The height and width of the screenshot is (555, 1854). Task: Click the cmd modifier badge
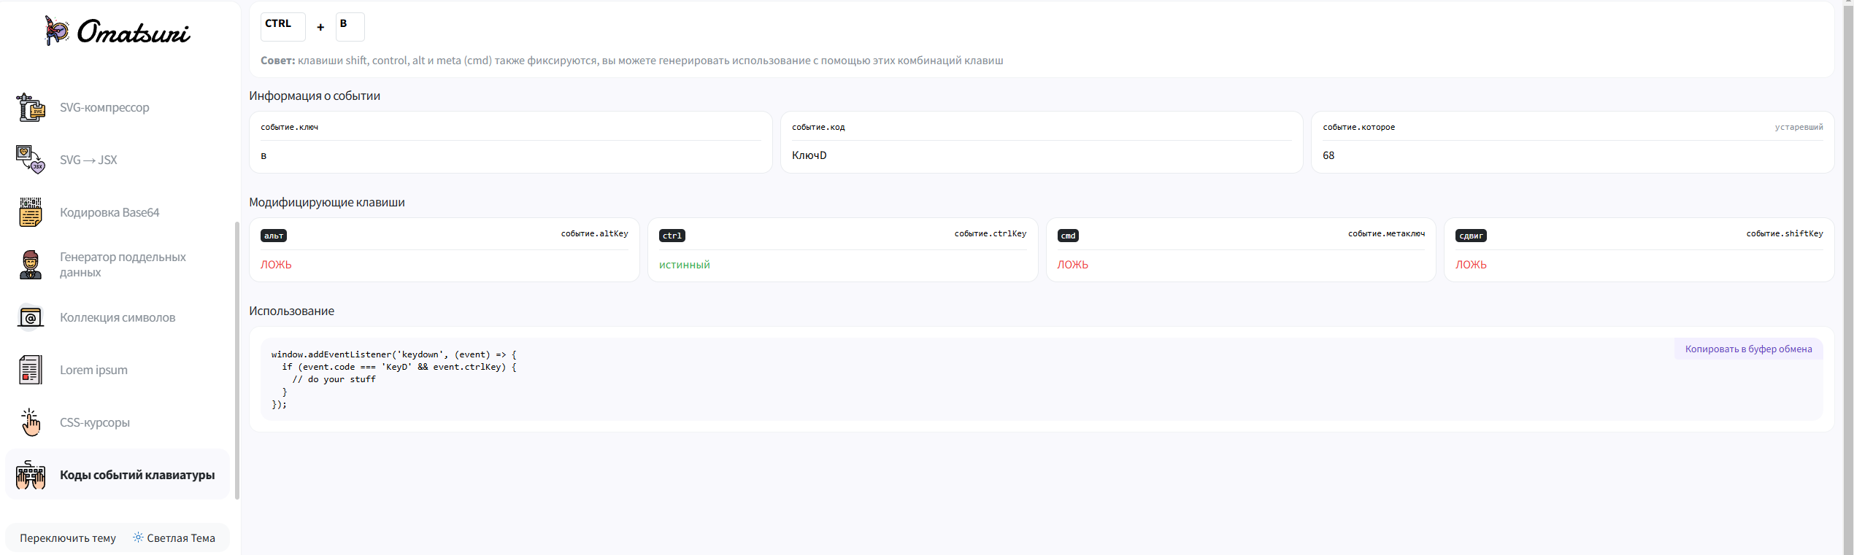pos(1068,236)
